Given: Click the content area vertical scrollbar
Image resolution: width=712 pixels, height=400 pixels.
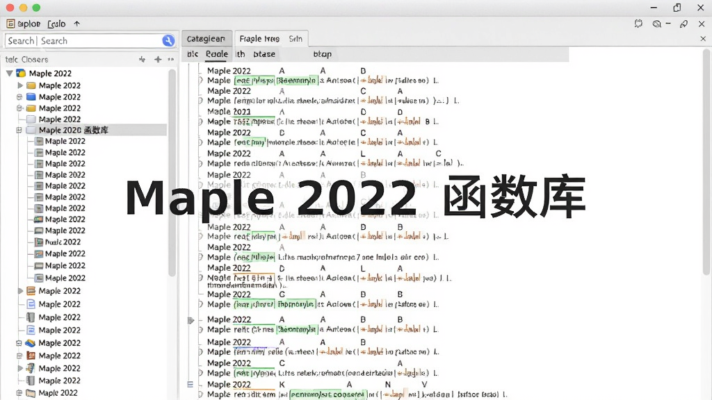Looking at the screenshot, I should coord(706,161).
